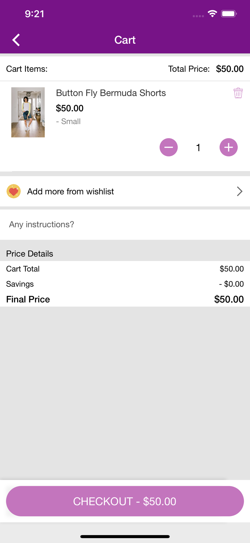Focus the Any instructions field

125,225
